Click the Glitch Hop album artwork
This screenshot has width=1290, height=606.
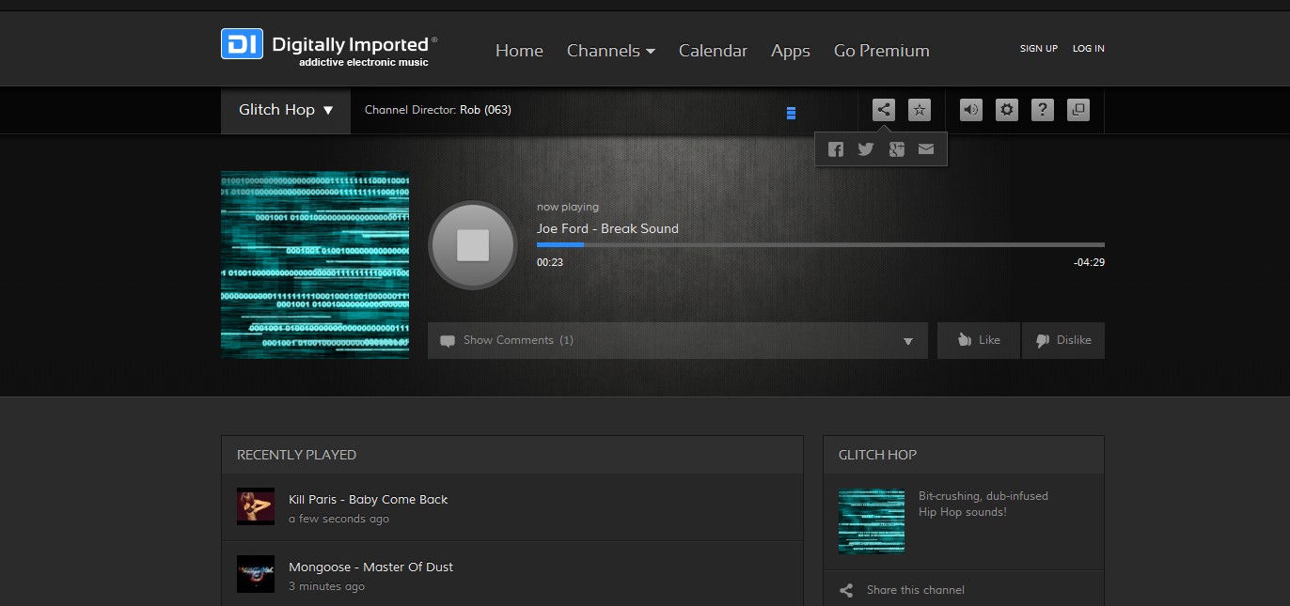(315, 264)
